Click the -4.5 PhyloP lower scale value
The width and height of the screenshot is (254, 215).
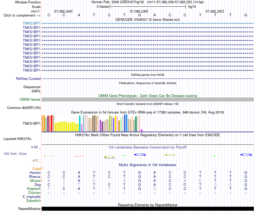35,161
